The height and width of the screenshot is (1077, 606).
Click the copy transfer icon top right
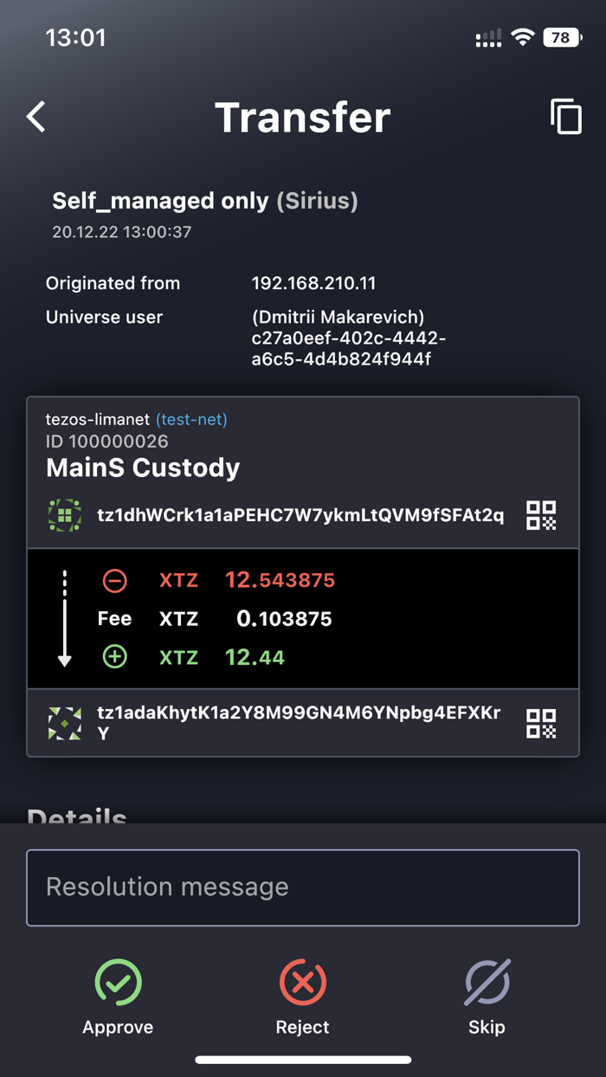pyautogui.click(x=567, y=117)
